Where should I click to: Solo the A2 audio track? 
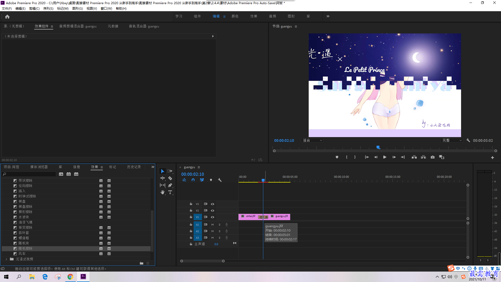(x=219, y=231)
